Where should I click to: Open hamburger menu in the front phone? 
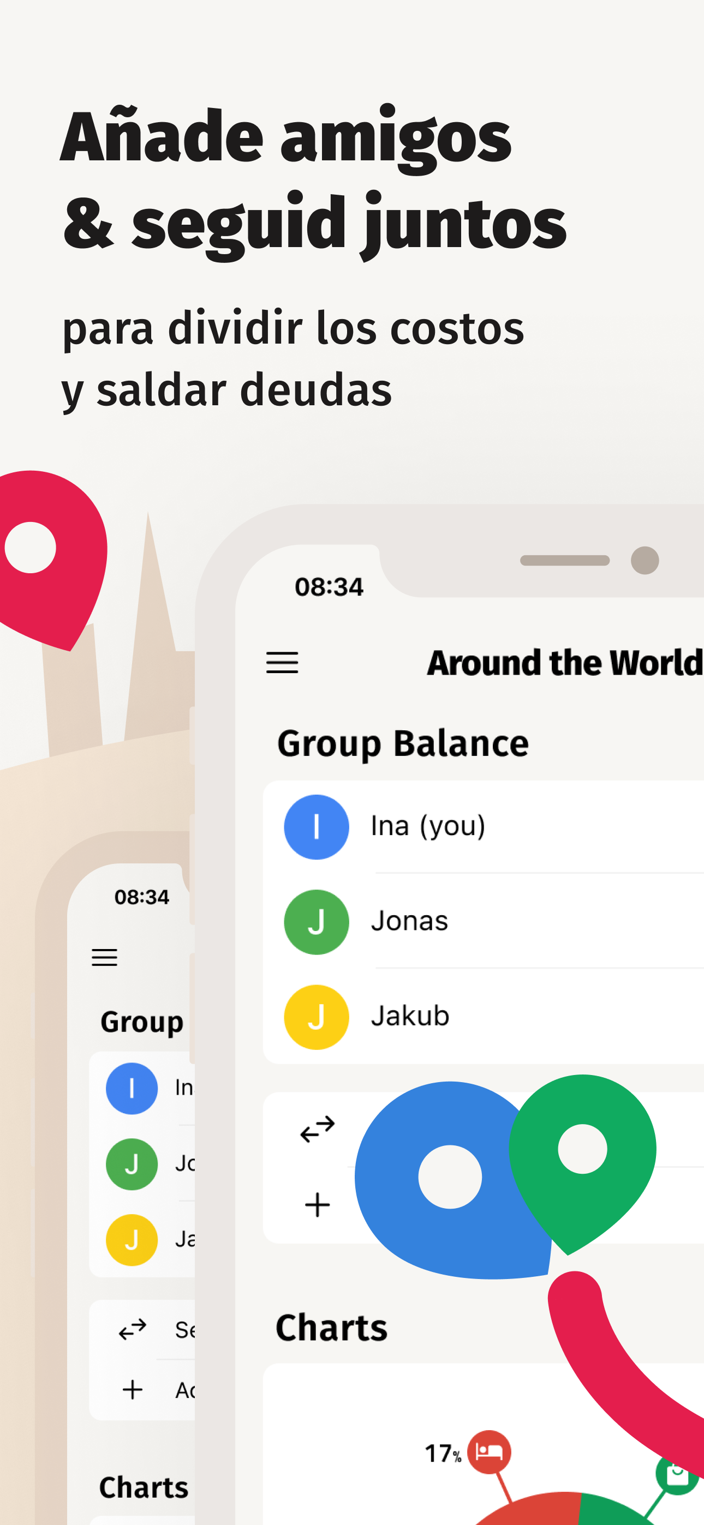pyautogui.click(x=282, y=663)
